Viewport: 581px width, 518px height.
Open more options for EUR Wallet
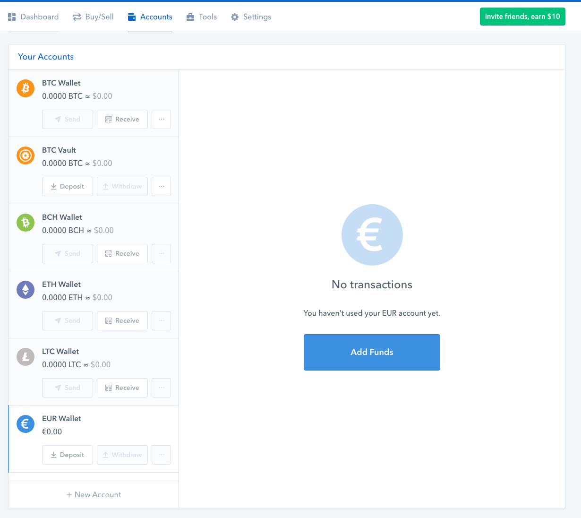tap(162, 455)
